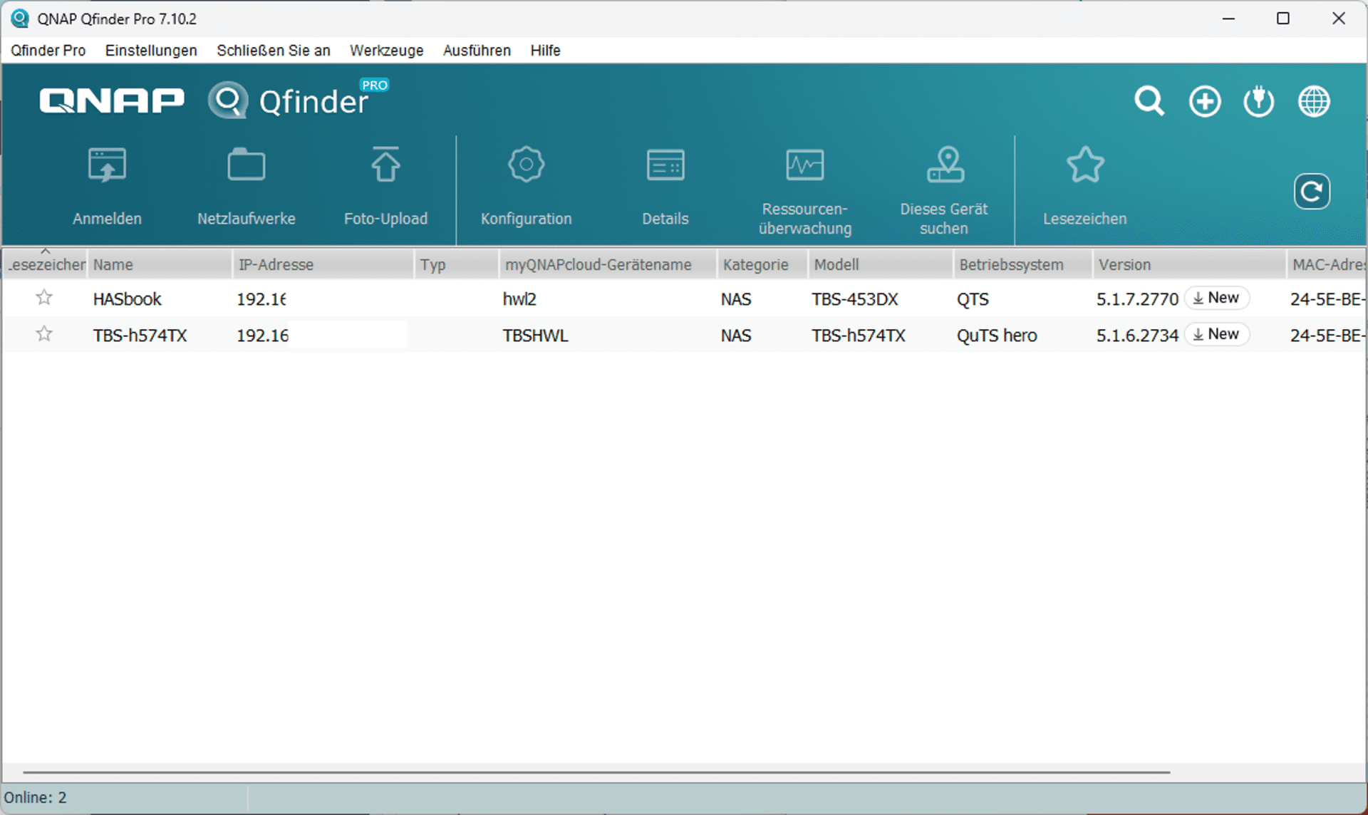The height and width of the screenshot is (815, 1368).
Task: Bookmark TBS-h574TX with its star
Action: 44,334
